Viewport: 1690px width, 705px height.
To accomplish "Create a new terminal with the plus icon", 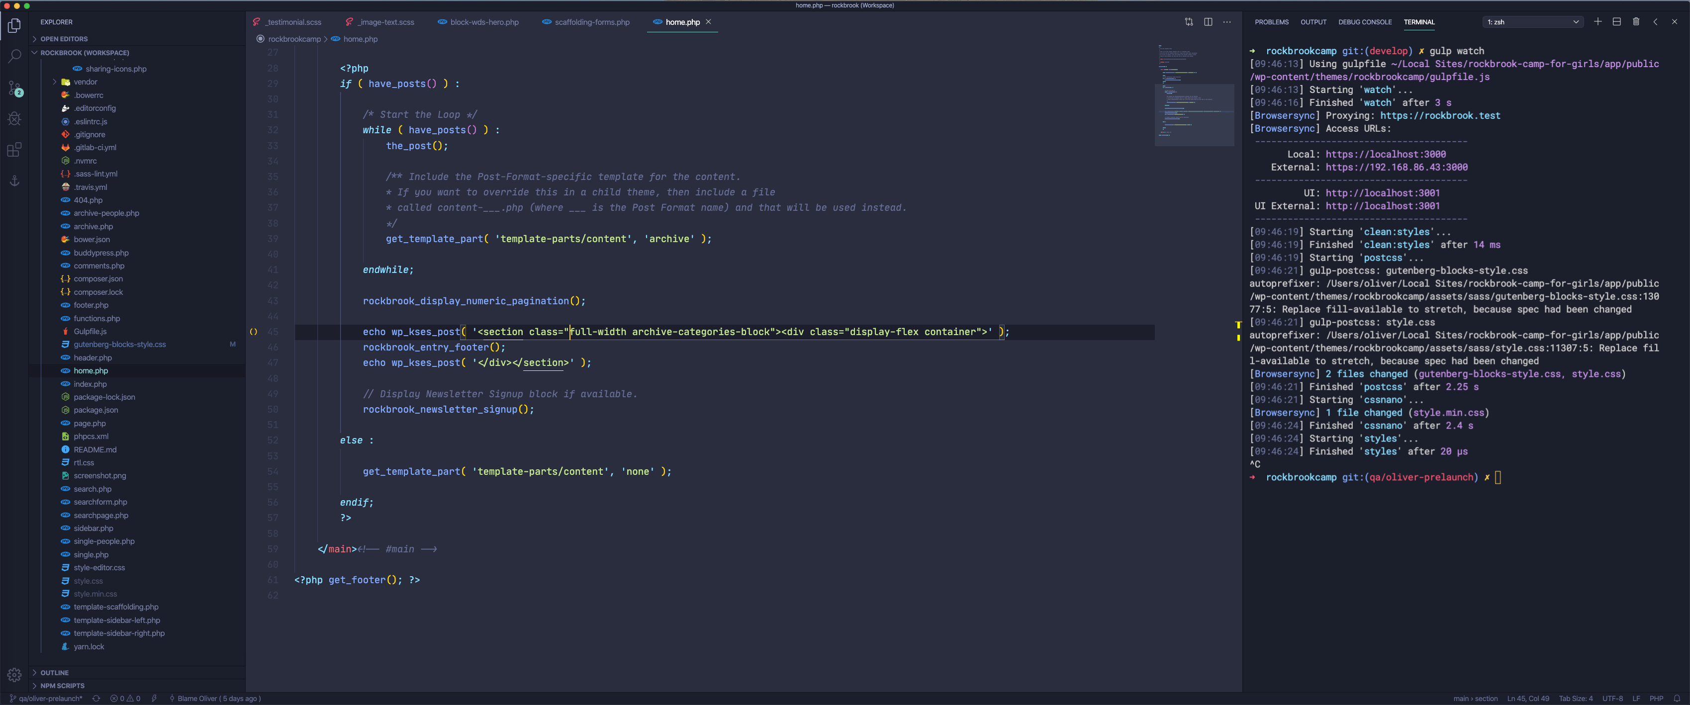I will click(x=1598, y=22).
